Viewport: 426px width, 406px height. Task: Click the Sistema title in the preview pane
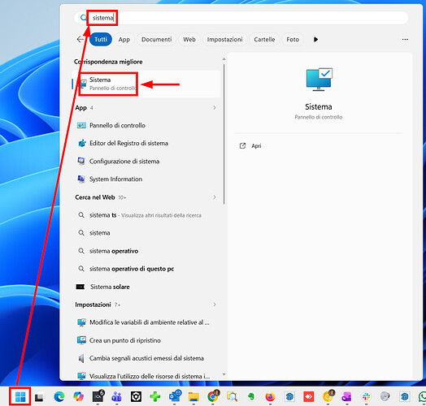[319, 107]
